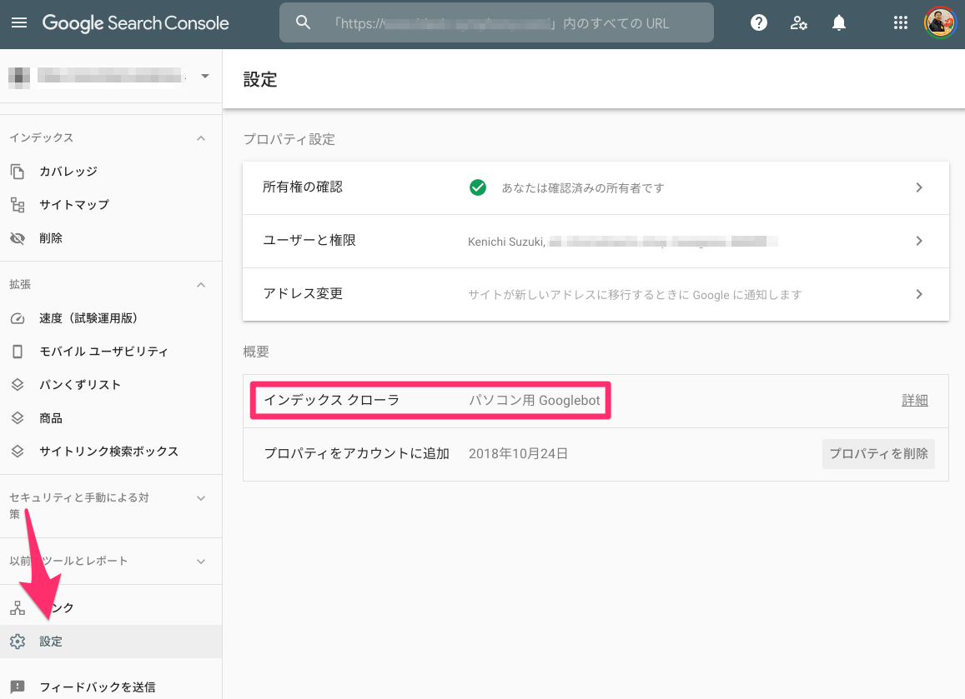This screenshot has height=699, width=965.
Task: Click パソコン用 Googlebot value
Action: pyautogui.click(x=534, y=400)
